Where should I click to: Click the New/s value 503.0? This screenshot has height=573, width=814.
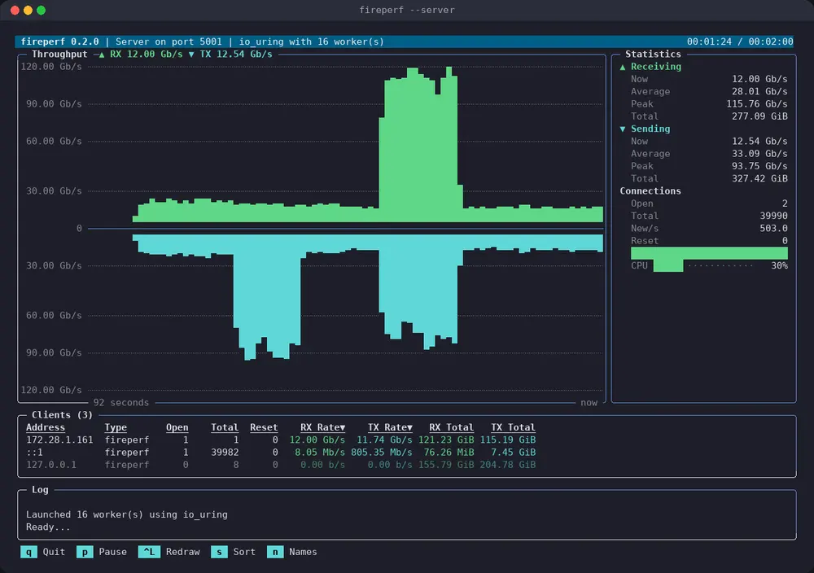(x=773, y=229)
